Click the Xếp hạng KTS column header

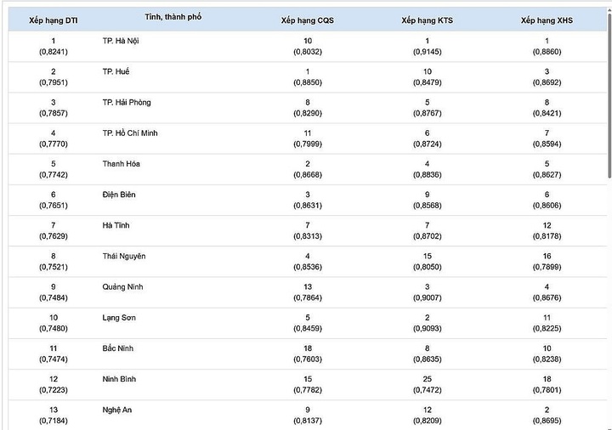pyautogui.click(x=427, y=20)
